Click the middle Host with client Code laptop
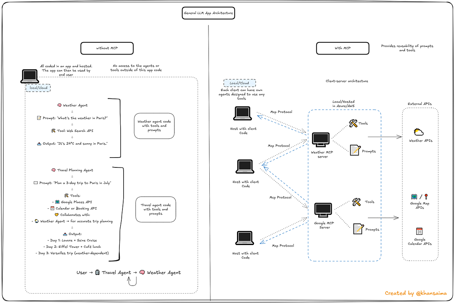The width and height of the screenshot is (455, 303). click(245, 167)
